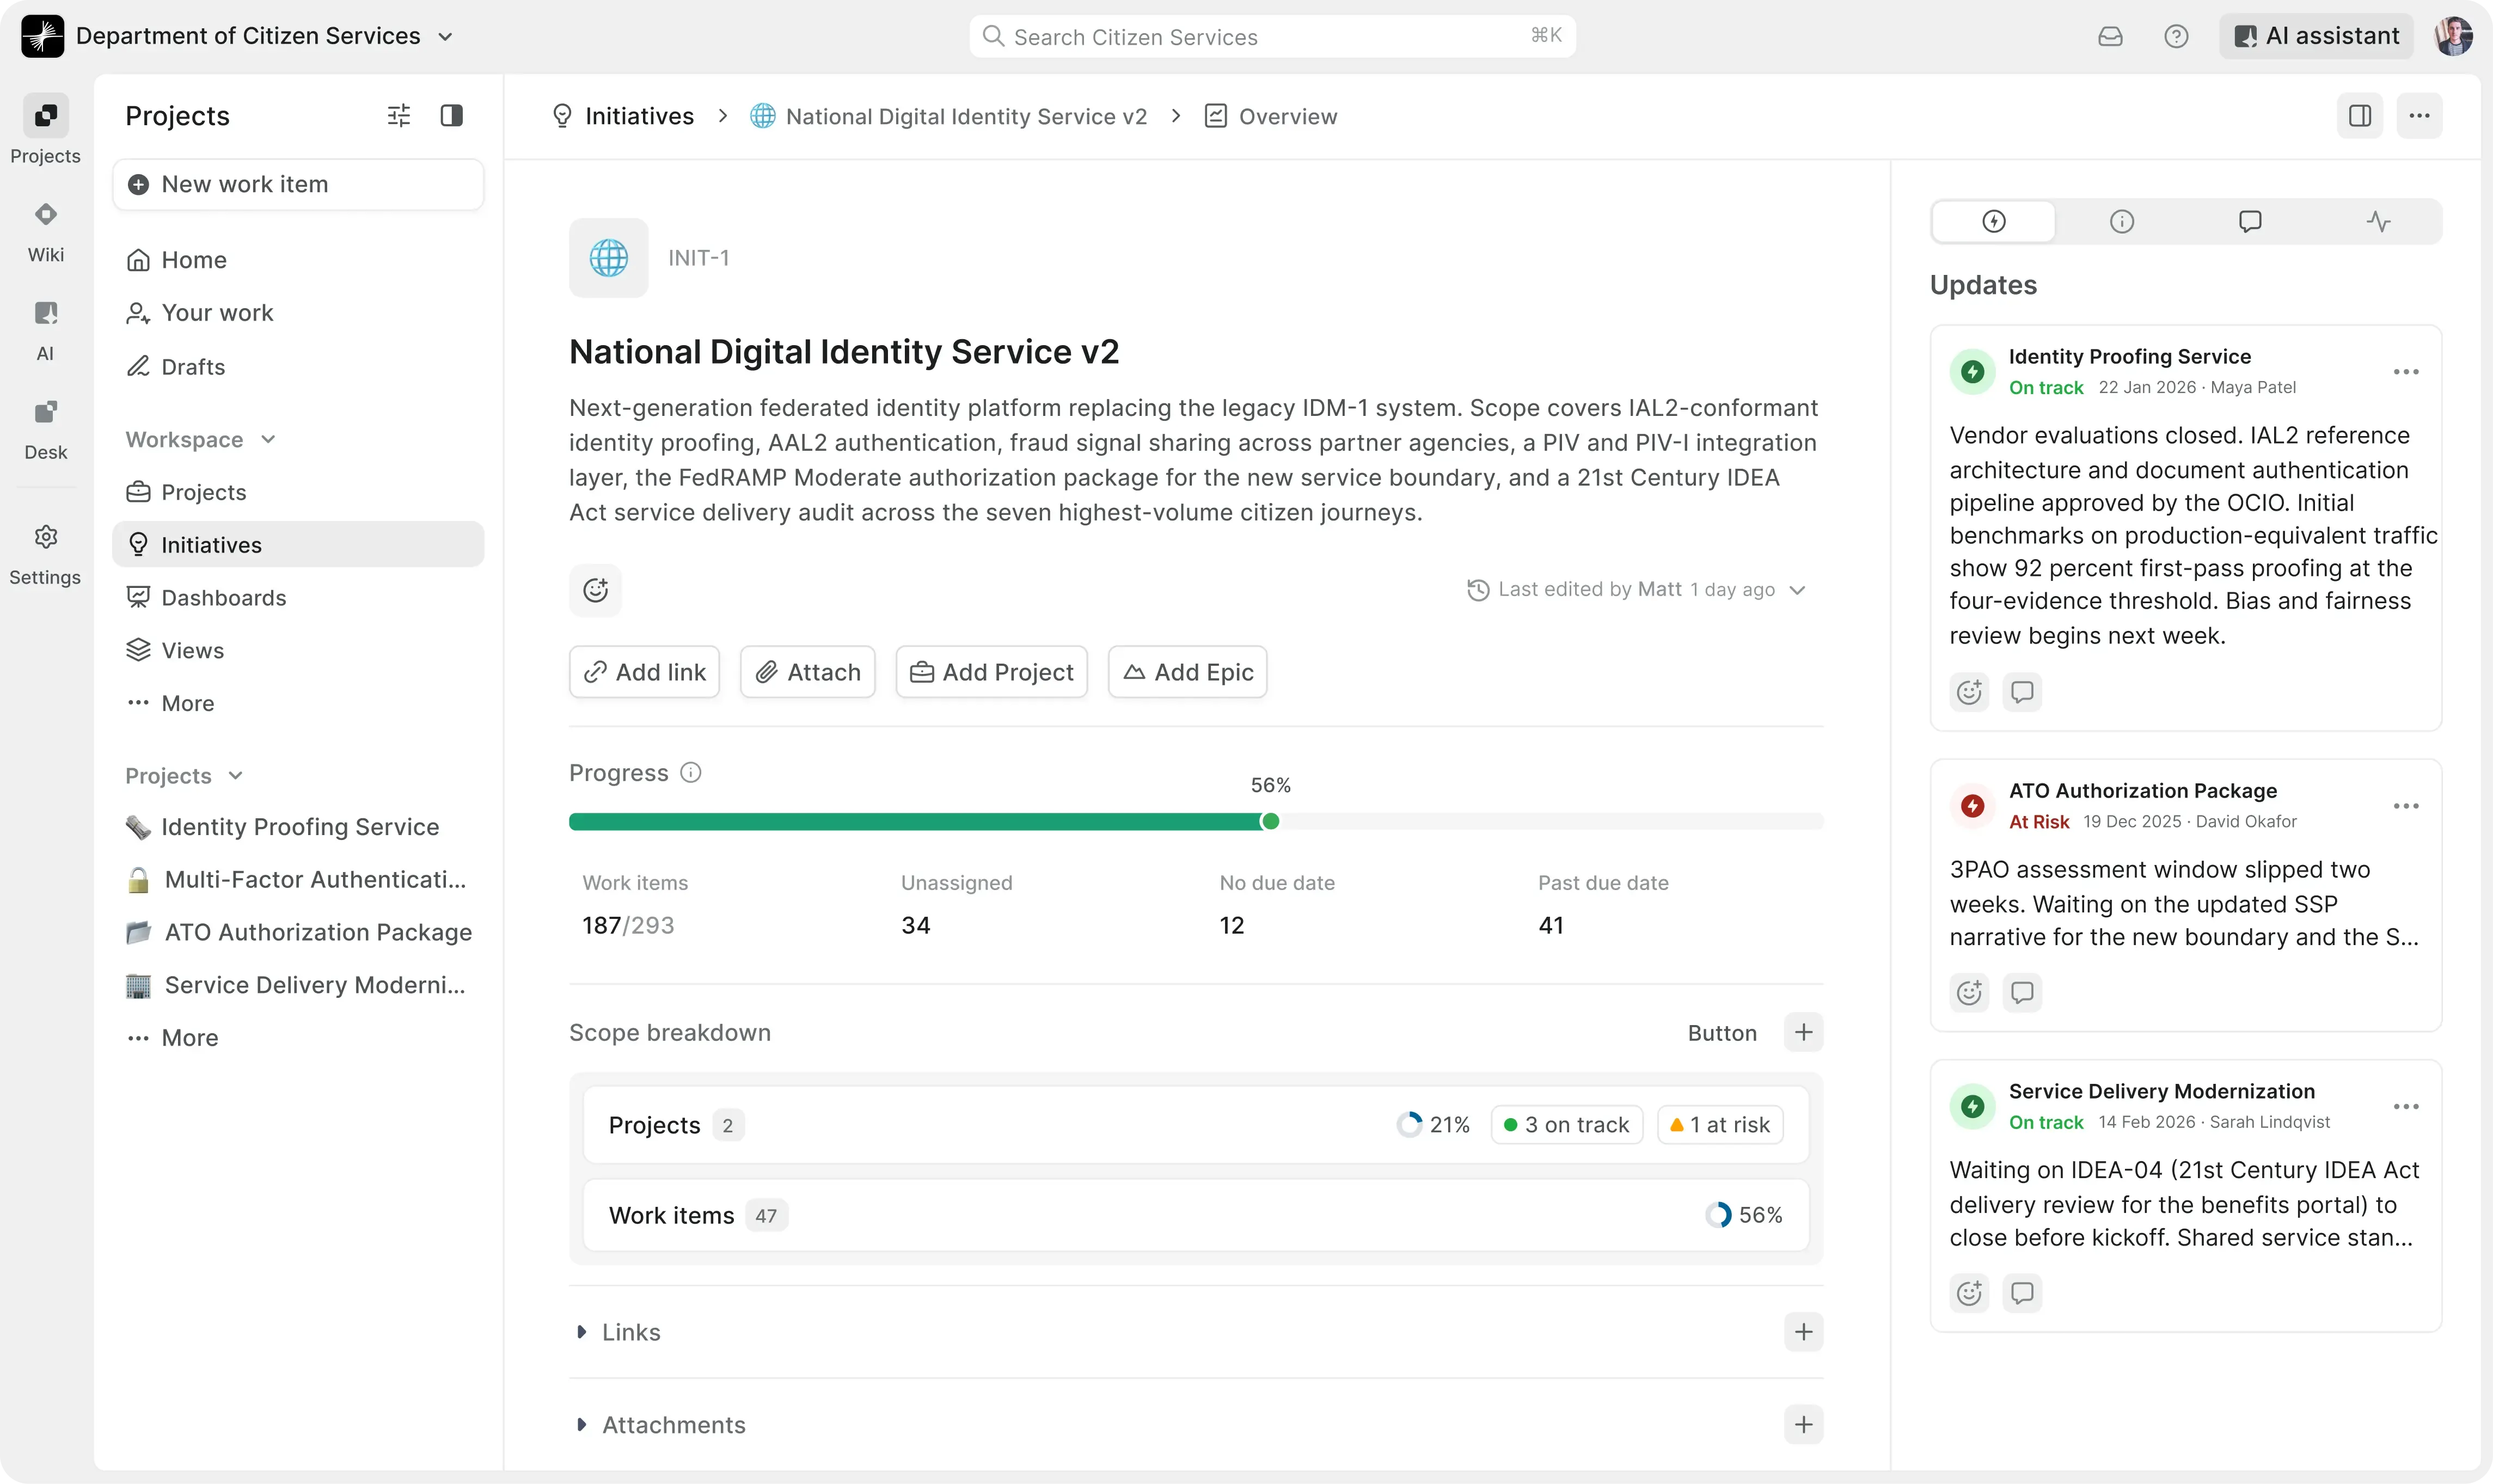Click the globe initiative icon tile
Image resolution: width=2493 pixels, height=1484 pixels.
(608, 258)
